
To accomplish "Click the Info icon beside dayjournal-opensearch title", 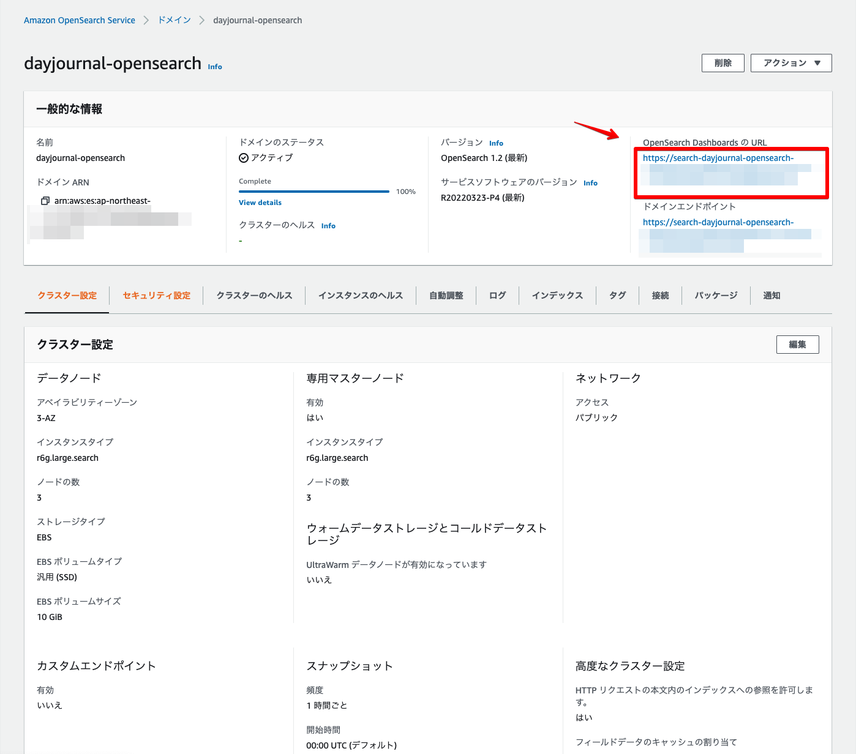I will click(x=215, y=67).
